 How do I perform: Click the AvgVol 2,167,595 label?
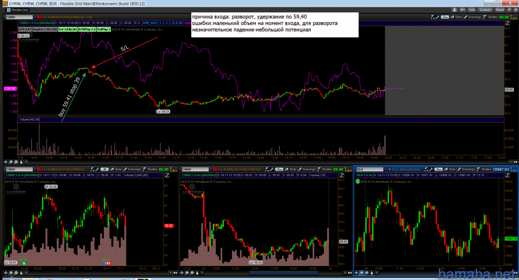(x=45, y=29)
